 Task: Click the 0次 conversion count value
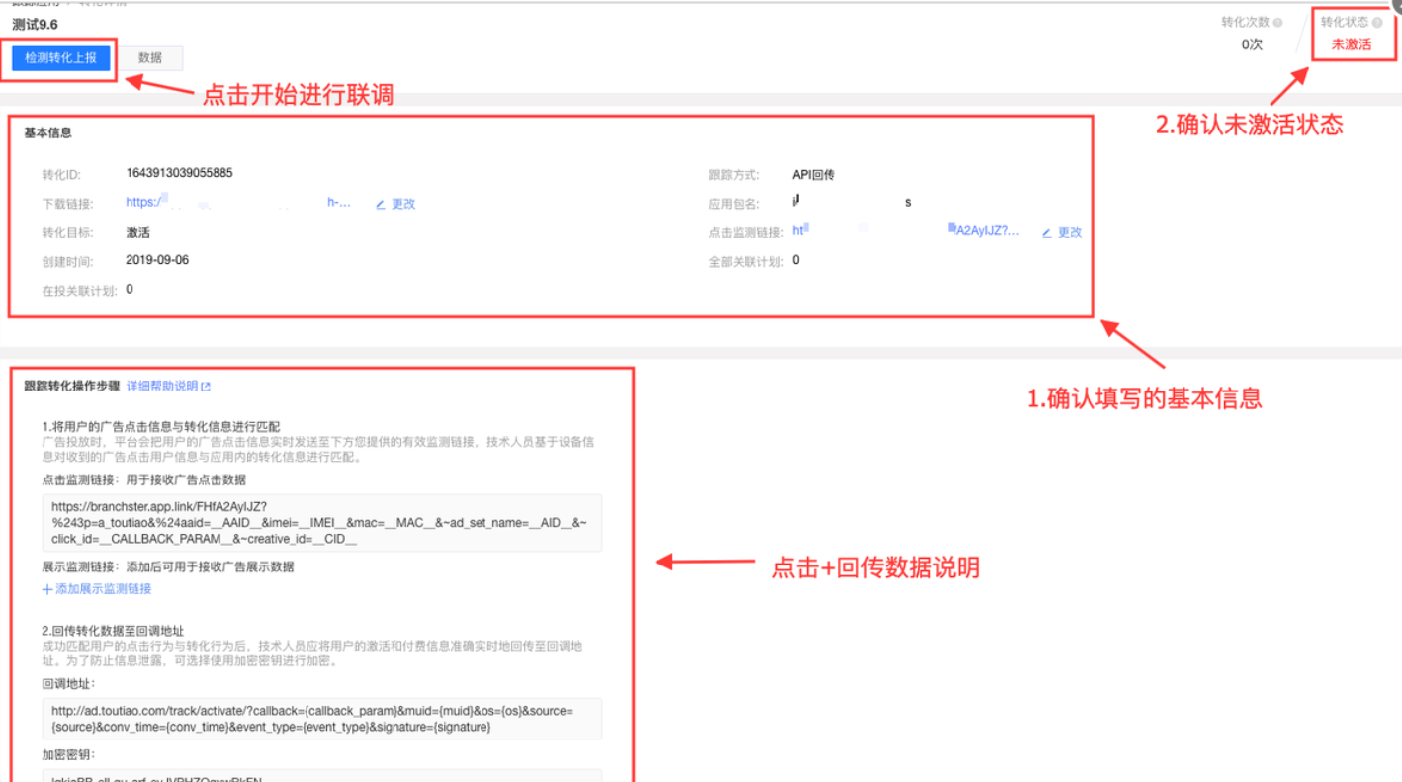[1252, 44]
